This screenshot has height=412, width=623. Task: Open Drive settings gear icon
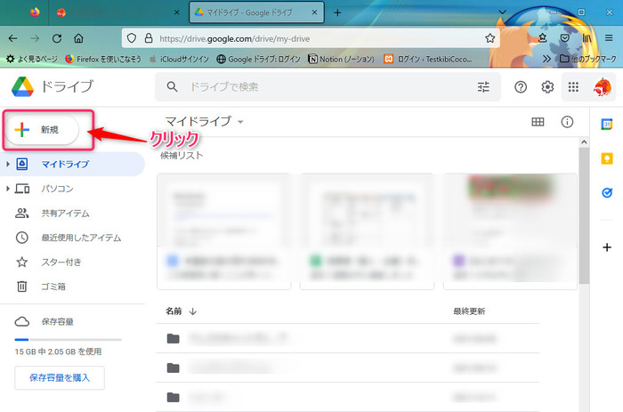click(547, 86)
